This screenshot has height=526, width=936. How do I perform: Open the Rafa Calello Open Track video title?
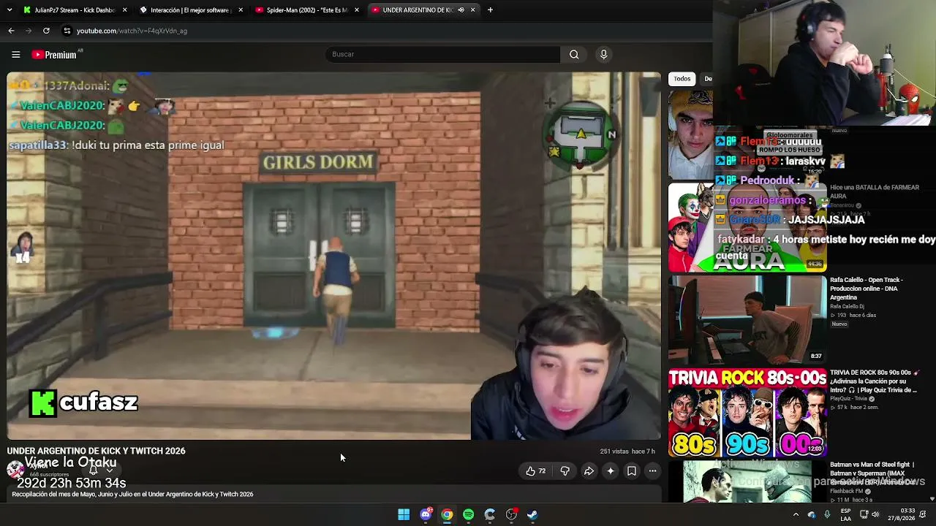pos(867,288)
